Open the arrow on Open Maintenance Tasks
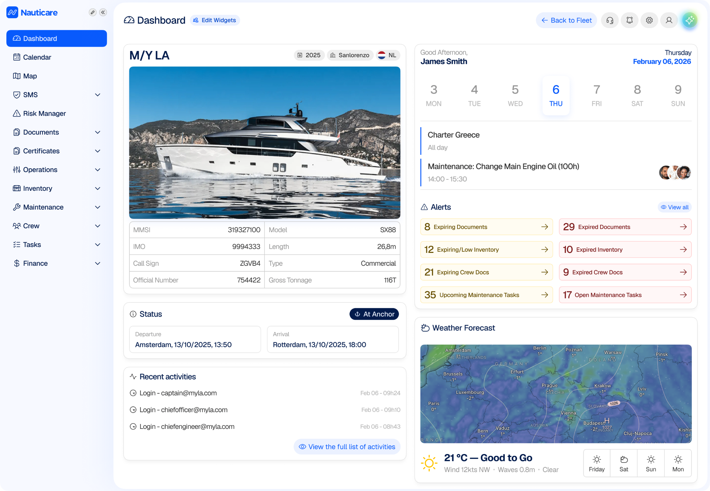 click(683, 295)
